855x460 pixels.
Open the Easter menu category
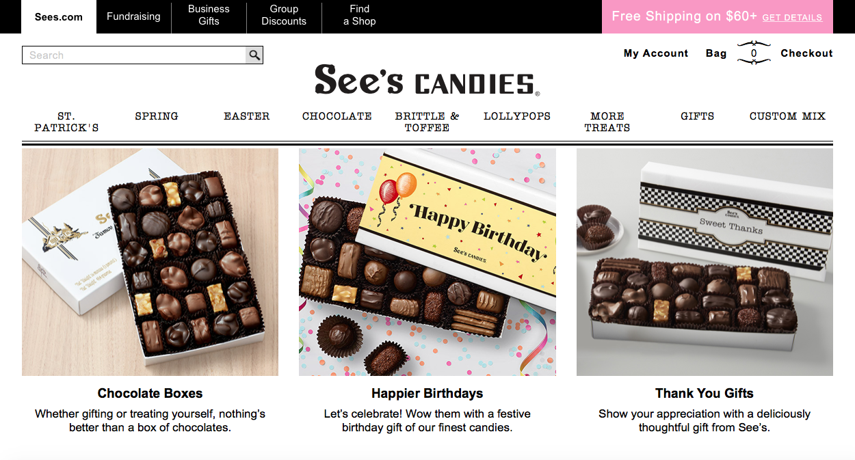(247, 116)
